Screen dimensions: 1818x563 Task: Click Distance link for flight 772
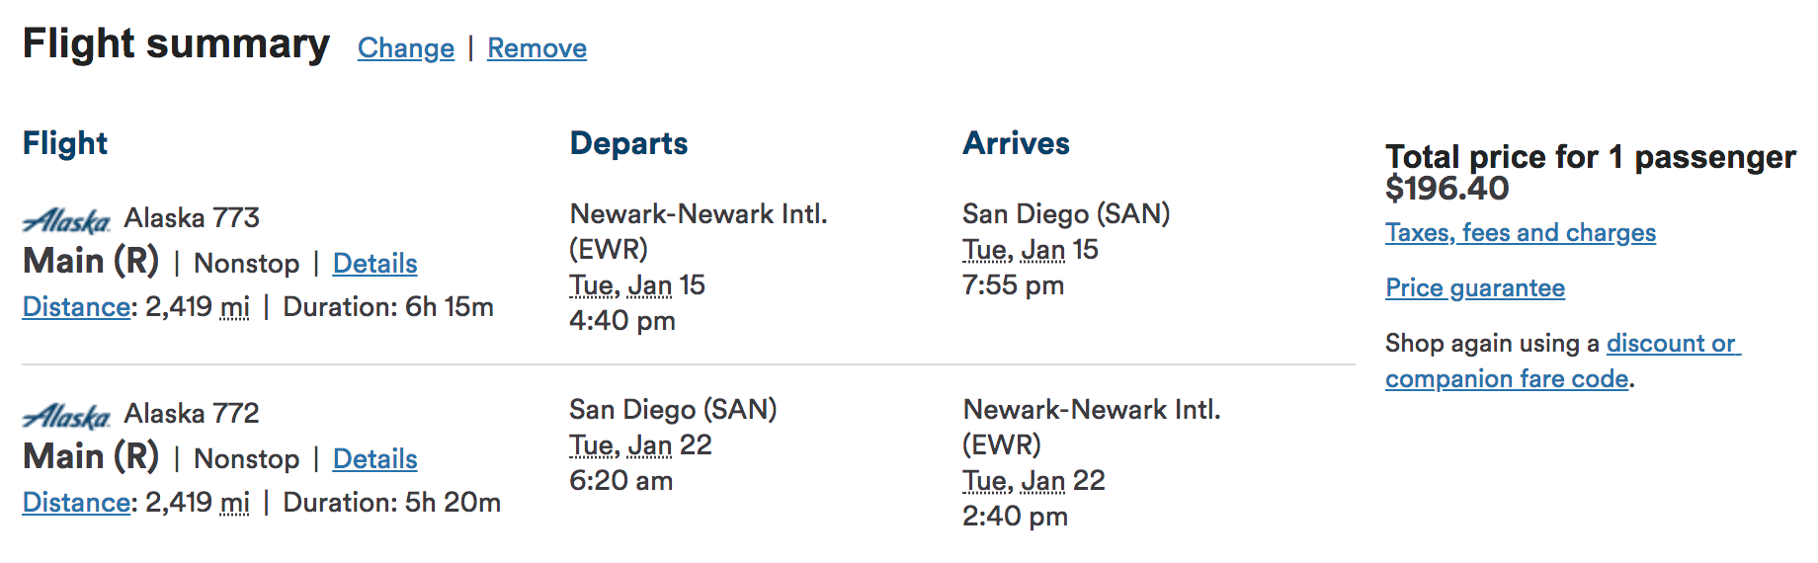point(76,503)
